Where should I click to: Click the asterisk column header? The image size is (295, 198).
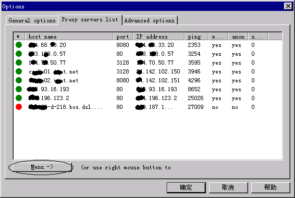(19, 36)
